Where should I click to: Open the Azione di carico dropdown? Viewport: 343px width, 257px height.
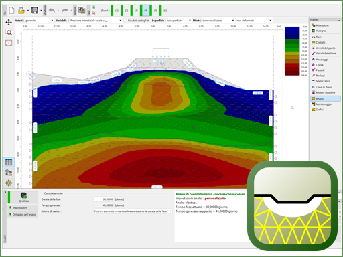point(133,211)
